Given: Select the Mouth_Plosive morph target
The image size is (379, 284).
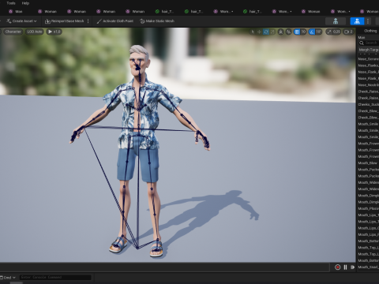Looking at the screenshot, I should tap(368, 208).
